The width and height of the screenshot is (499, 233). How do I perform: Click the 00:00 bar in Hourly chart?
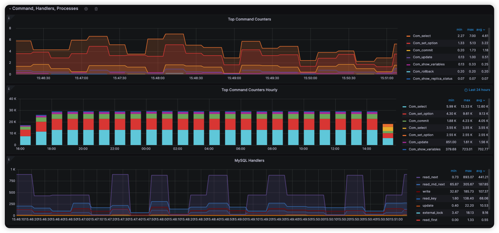[x=151, y=128]
